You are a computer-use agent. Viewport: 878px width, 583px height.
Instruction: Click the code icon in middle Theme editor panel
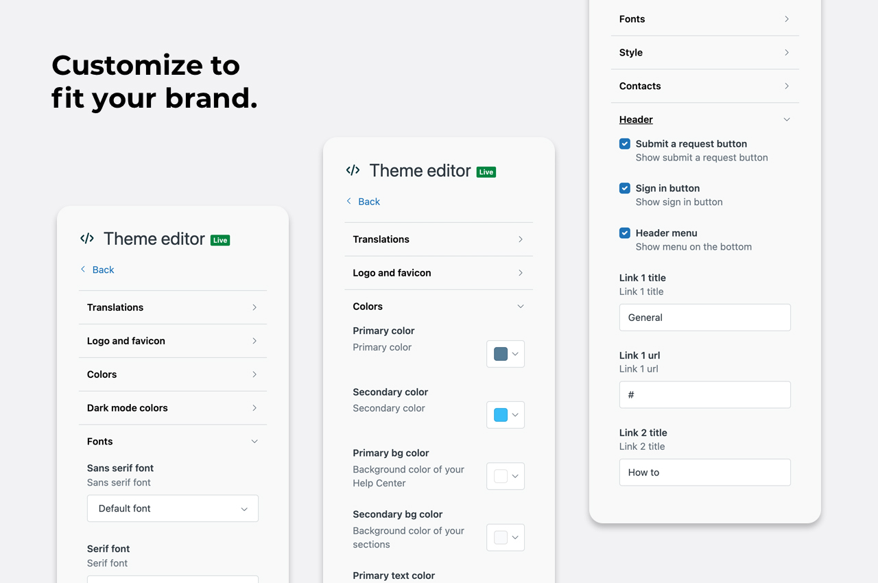point(353,170)
